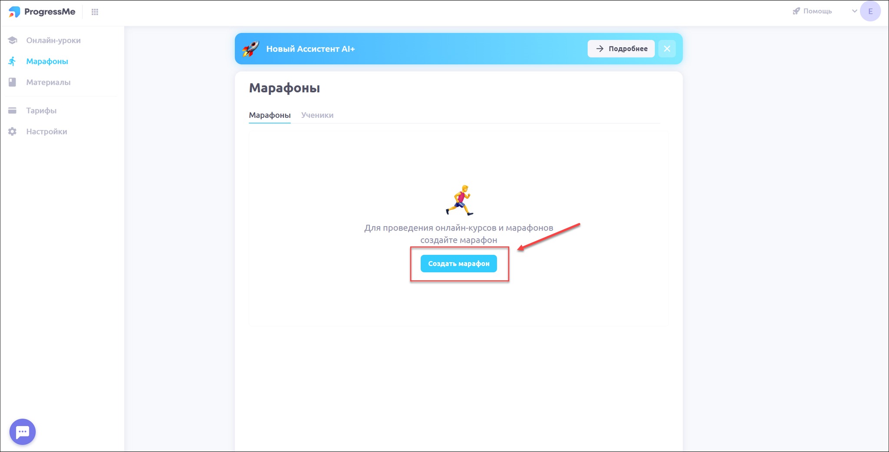889x452 pixels.
Task: Click the rocket Help icon
Action: (x=796, y=11)
